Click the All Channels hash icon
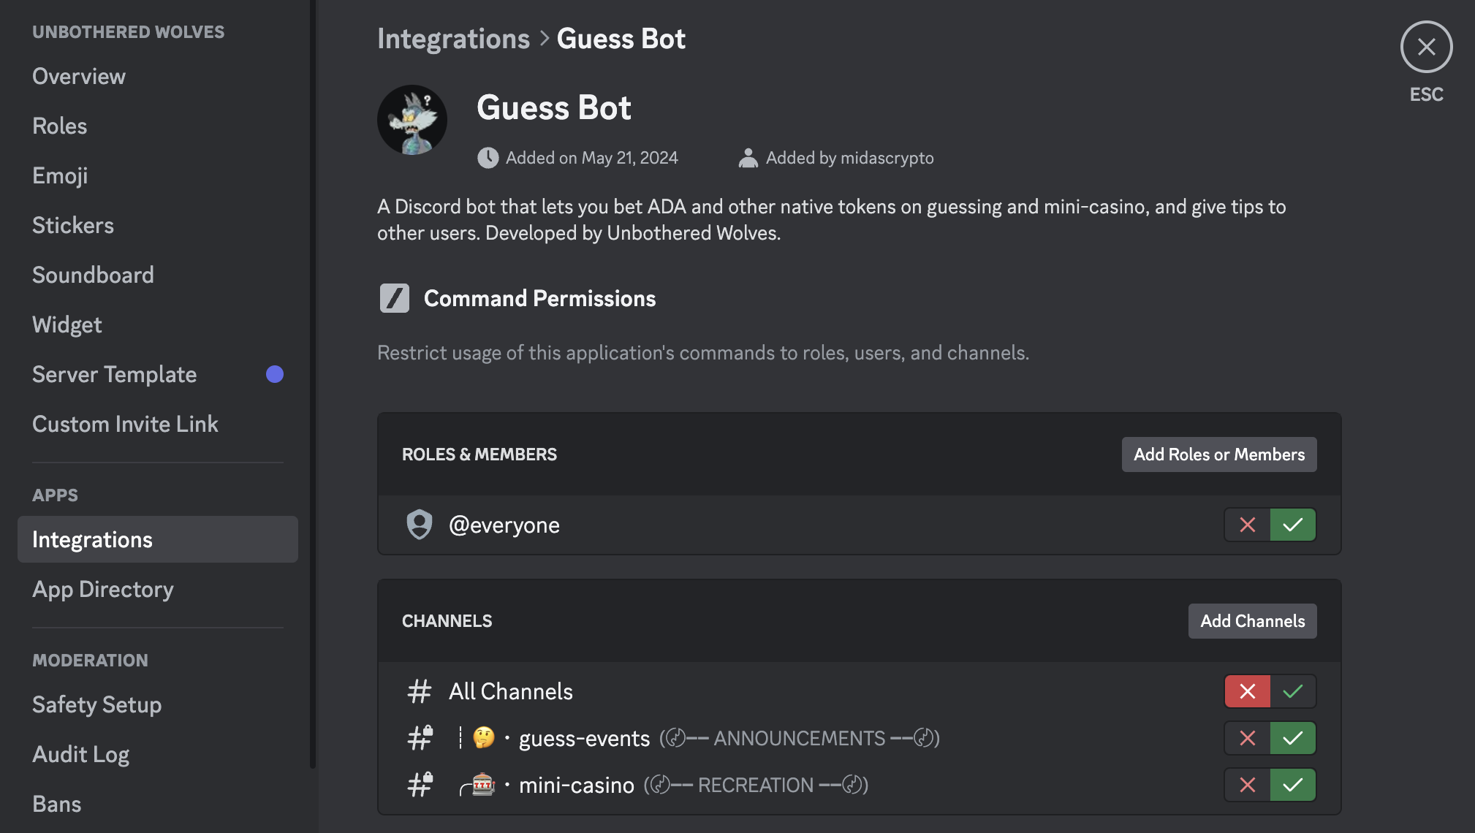Viewport: 1475px width, 833px height. (420, 691)
